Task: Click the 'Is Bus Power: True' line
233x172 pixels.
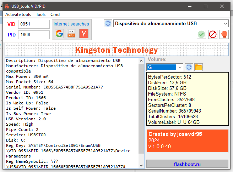Action: coord(28,114)
